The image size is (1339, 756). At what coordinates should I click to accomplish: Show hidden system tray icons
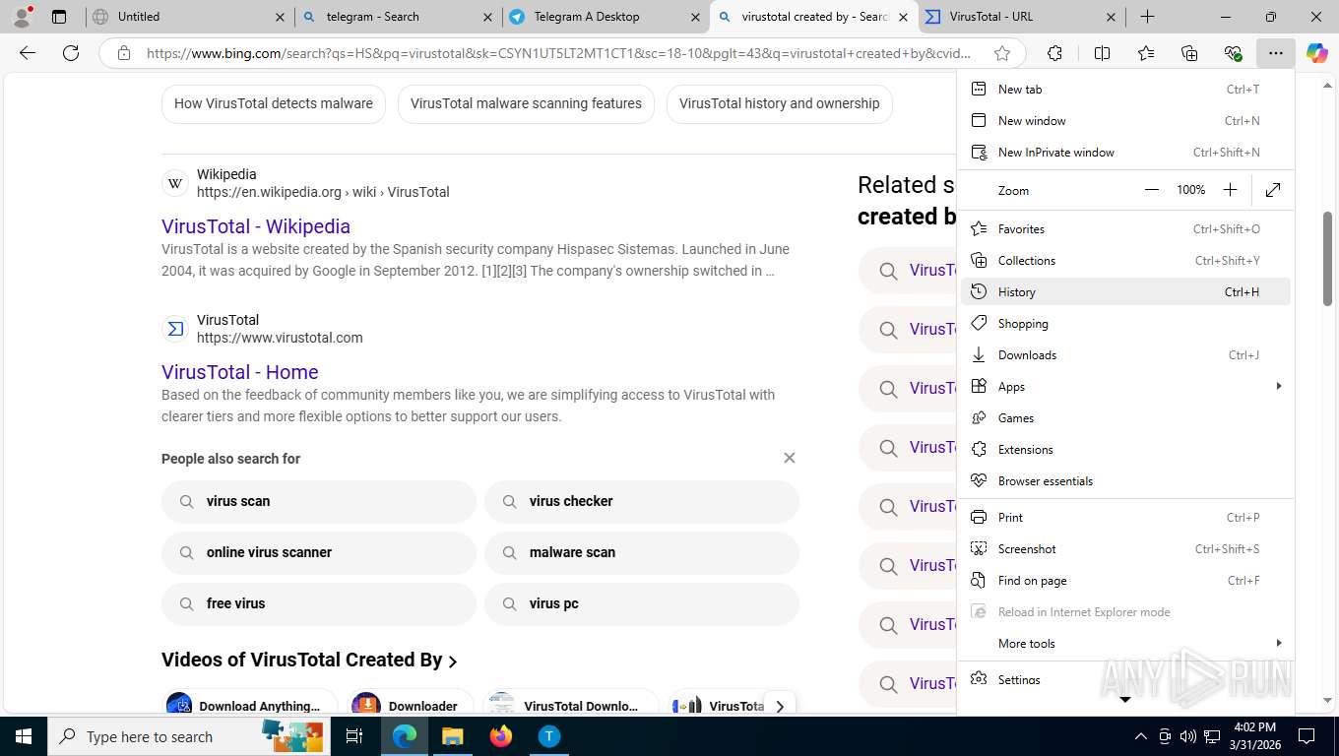click(x=1140, y=736)
